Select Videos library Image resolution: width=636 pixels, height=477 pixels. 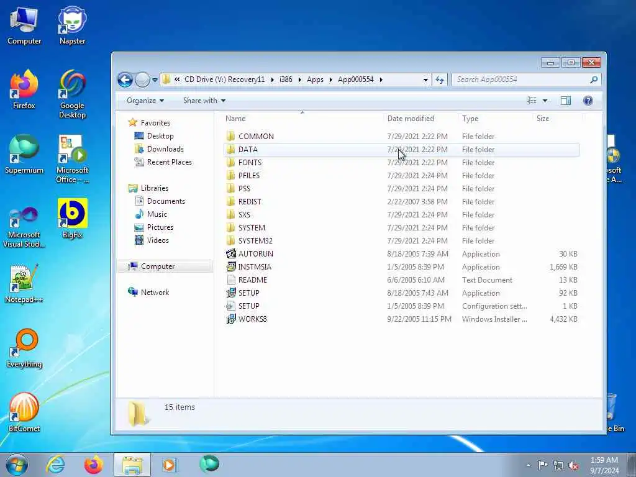152,240
